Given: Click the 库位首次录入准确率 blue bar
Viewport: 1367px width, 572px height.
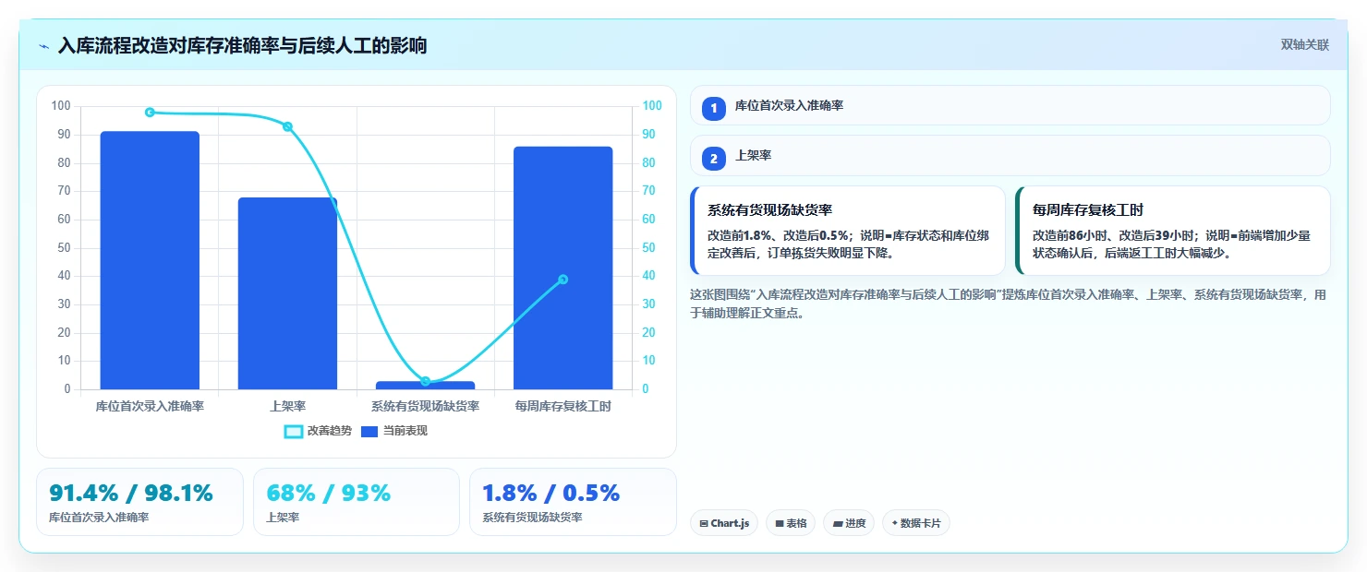Looking at the screenshot, I should click(x=150, y=260).
